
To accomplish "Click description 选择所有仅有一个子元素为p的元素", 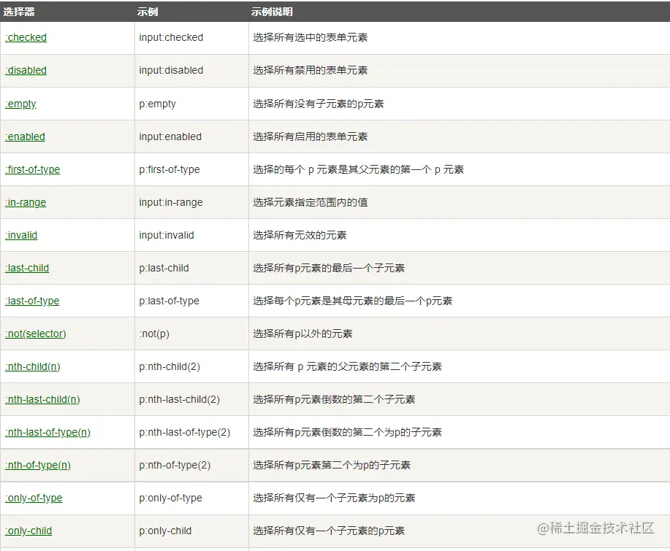I will [x=334, y=498].
